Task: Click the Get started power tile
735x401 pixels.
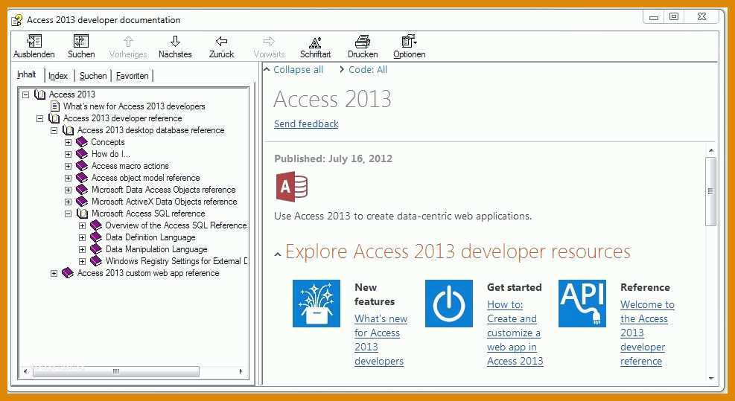Action: (x=448, y=304)
